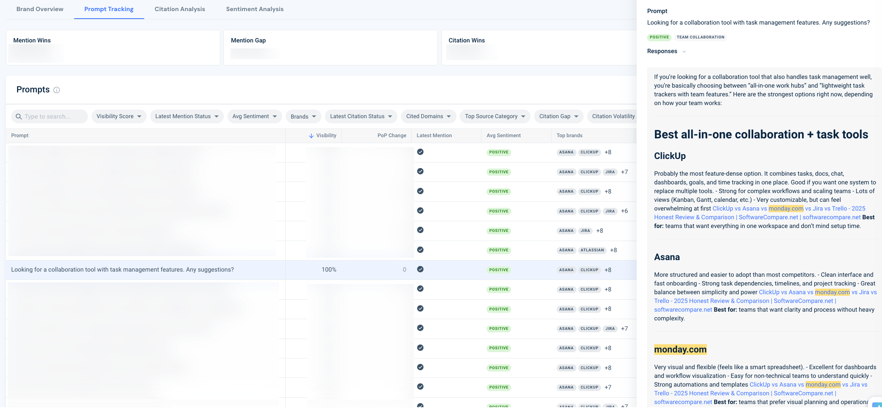Open the SoftwareCompare link under ClickUp section
This screenshot has width=882, height=408.
pyautogui.click(x=760, y=213)
